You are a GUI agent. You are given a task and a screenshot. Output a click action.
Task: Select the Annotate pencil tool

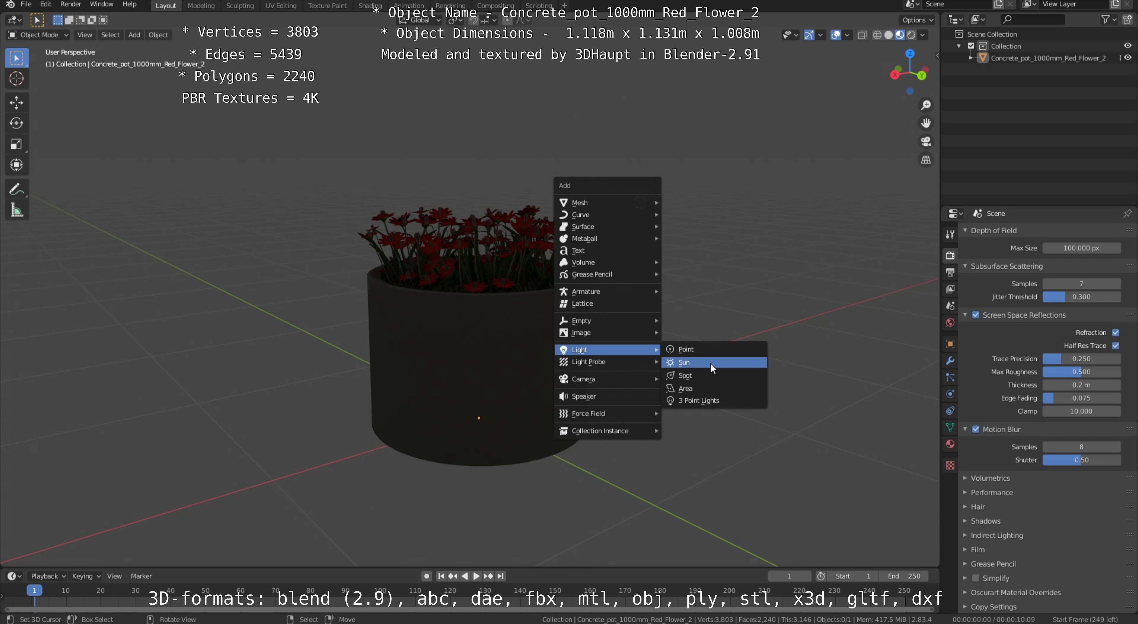[16, 190]
